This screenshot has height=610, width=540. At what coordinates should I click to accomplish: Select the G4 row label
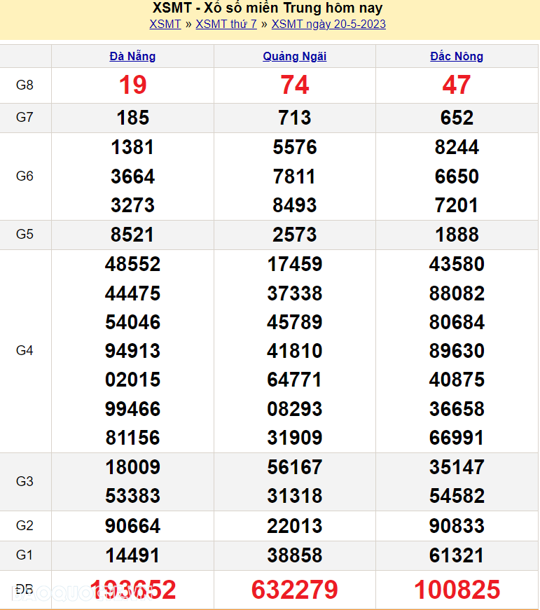point(25,350)
